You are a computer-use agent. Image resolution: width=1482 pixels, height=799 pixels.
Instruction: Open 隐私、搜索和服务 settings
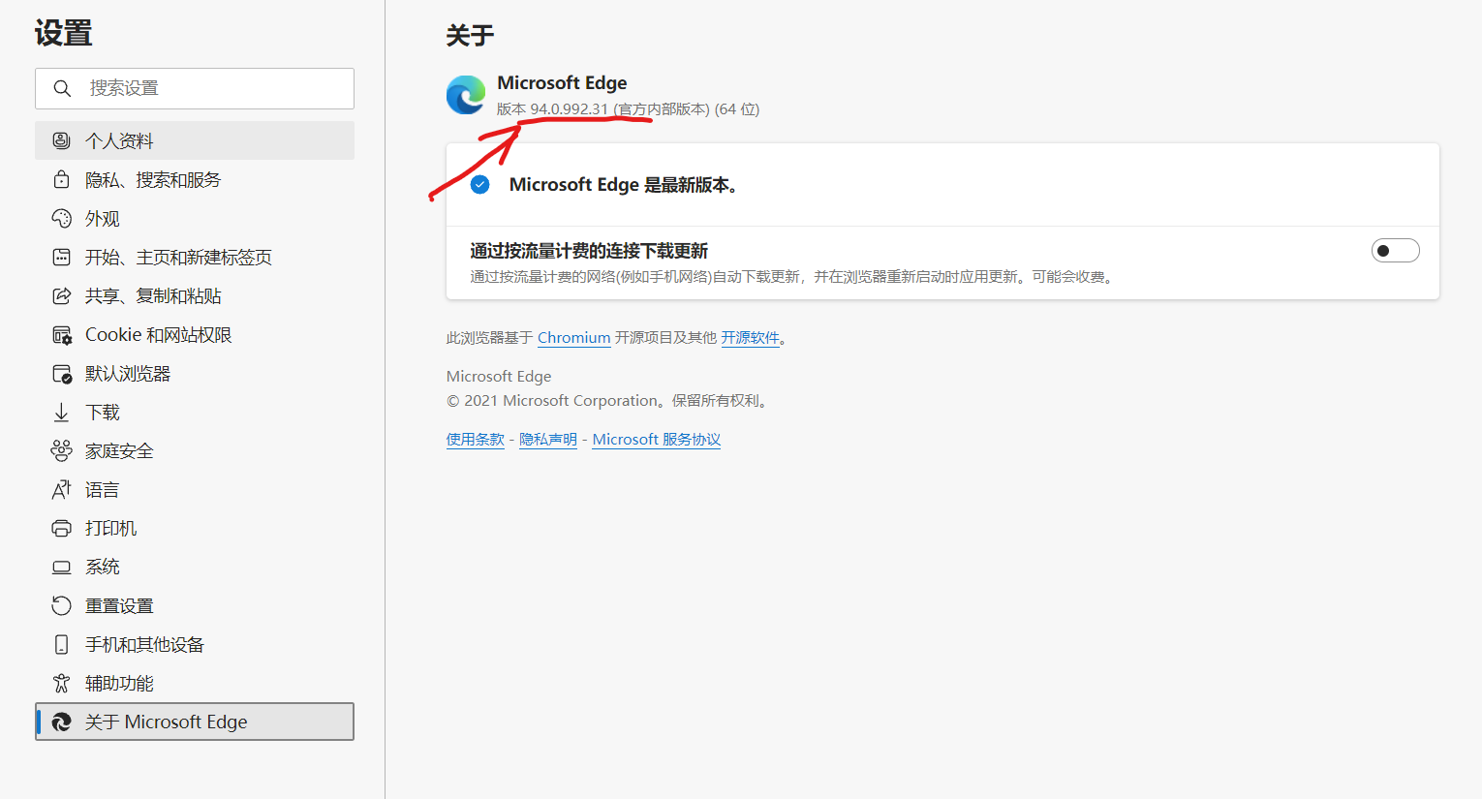(x=195, y=179)
